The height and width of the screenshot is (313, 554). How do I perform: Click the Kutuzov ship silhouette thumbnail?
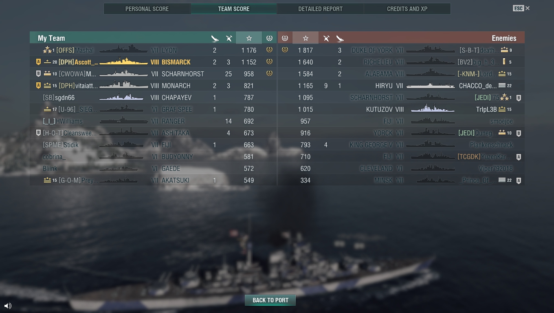pos(433,109)
